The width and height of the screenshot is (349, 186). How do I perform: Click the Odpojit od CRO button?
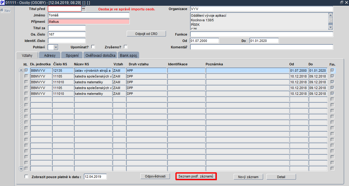coord(146,34)
